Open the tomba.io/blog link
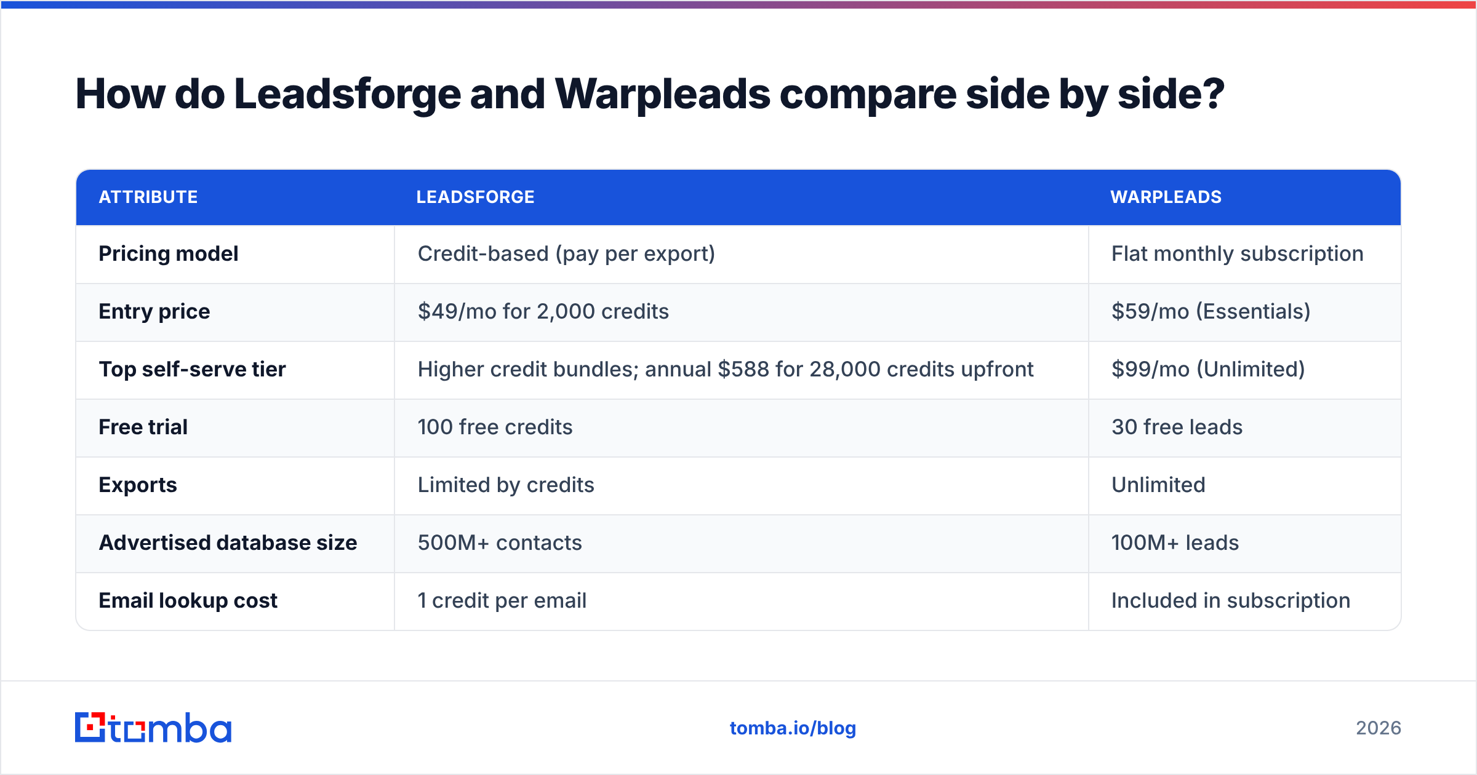 [x=793, y=728]
